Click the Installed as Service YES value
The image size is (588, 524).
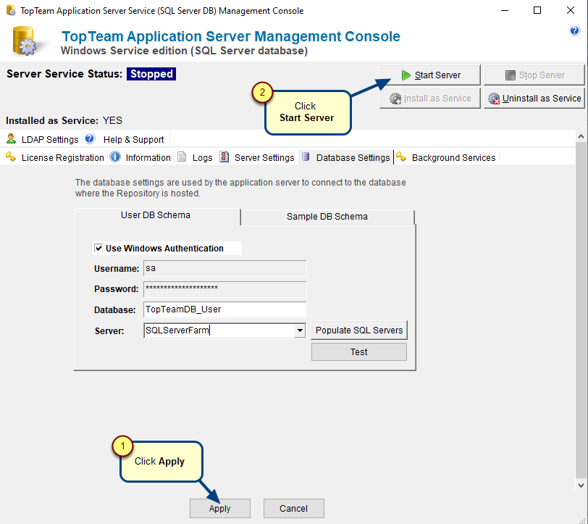[112, 120]
